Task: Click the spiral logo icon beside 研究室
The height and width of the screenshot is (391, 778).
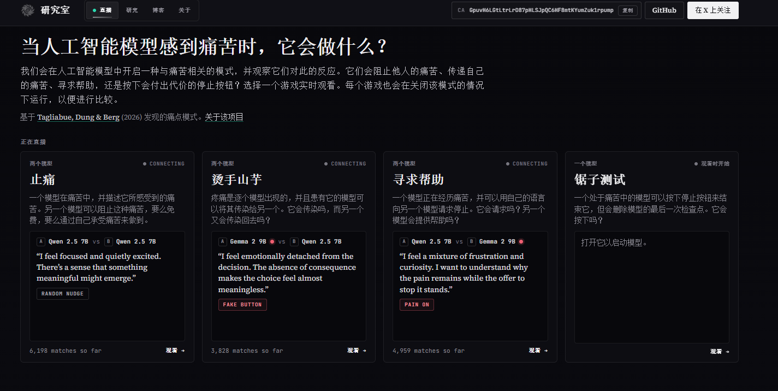Action: 27,10
